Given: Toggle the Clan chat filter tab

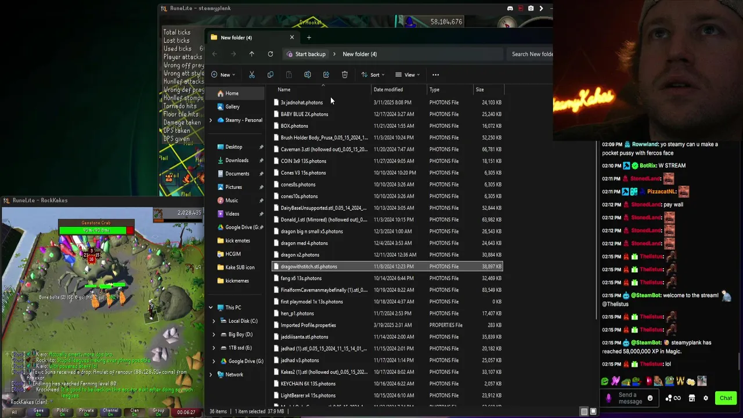Looking at the screenshot, I should click(x=135, y=412).
